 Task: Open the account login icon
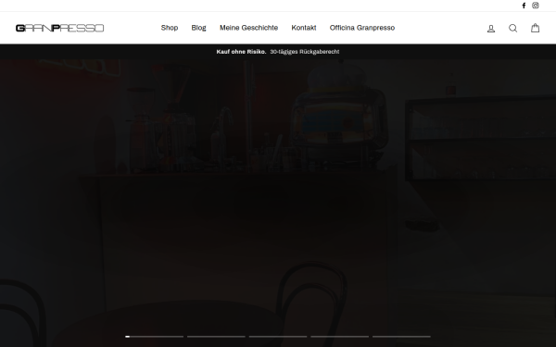click(491, 29)
